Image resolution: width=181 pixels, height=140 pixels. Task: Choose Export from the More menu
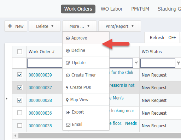[x=86, y=112]
